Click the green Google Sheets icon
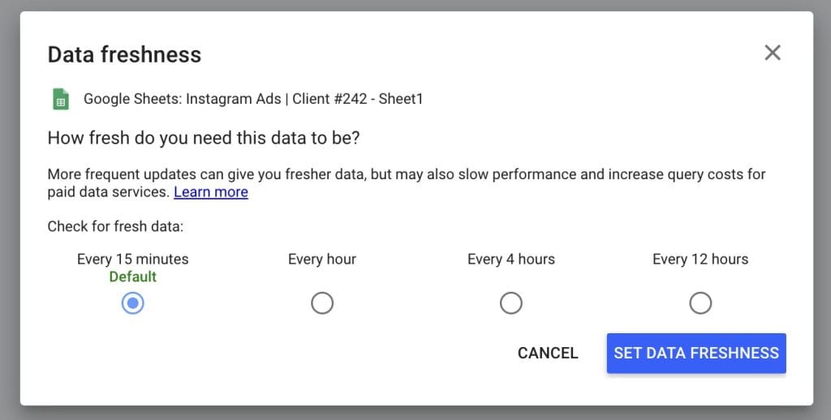831x420 pixels. coord(60,100)
